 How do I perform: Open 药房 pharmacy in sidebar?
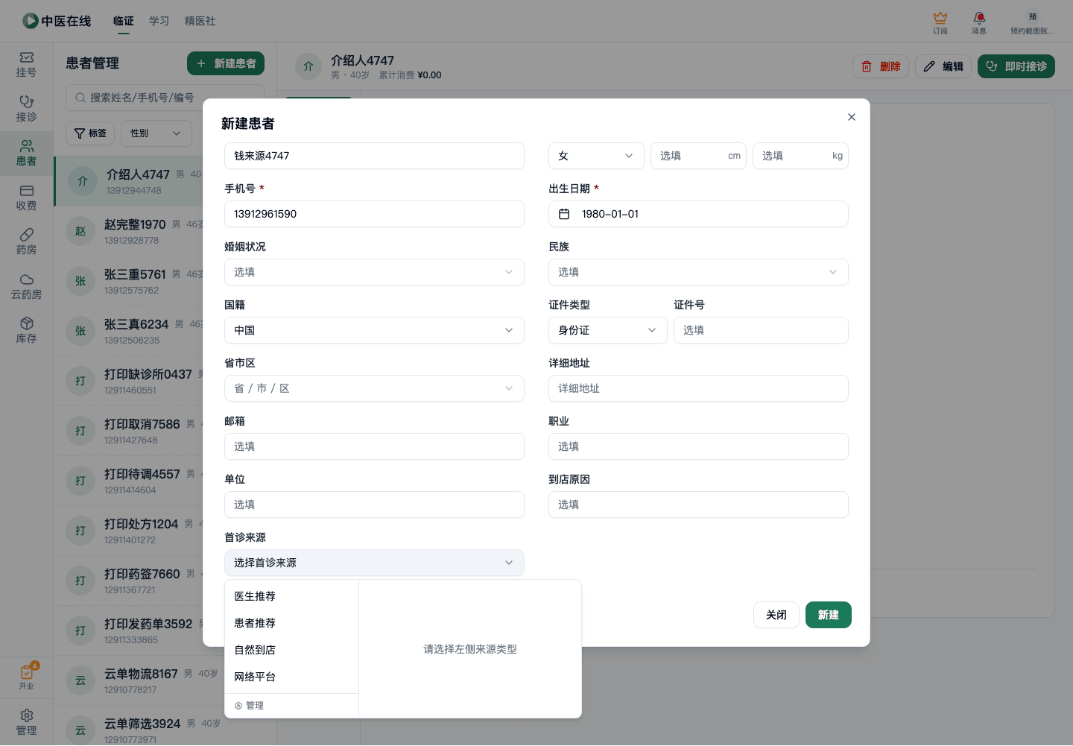(26, 242)
